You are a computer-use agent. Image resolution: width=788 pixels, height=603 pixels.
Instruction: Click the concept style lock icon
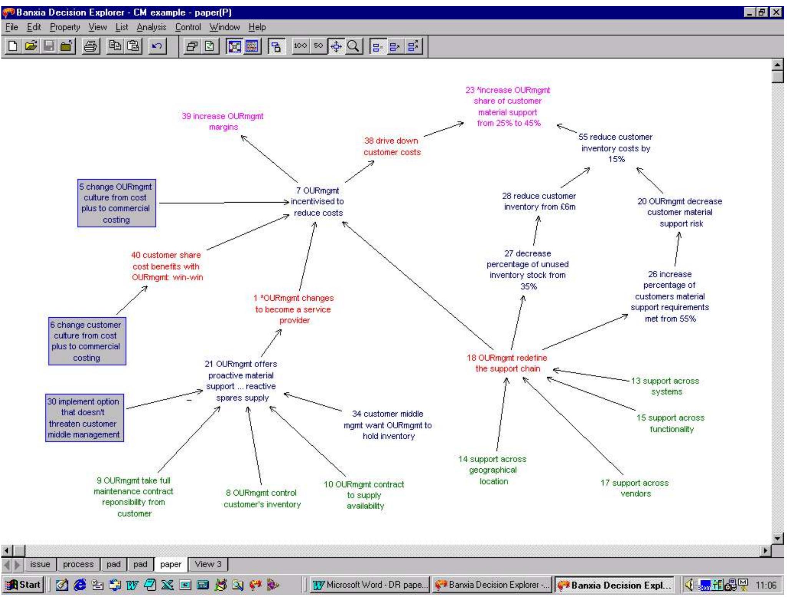tap(276, 47)
